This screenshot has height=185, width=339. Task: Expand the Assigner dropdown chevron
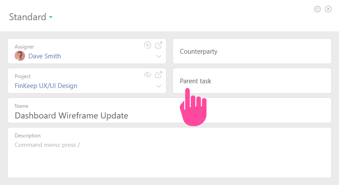click(159, 56)
